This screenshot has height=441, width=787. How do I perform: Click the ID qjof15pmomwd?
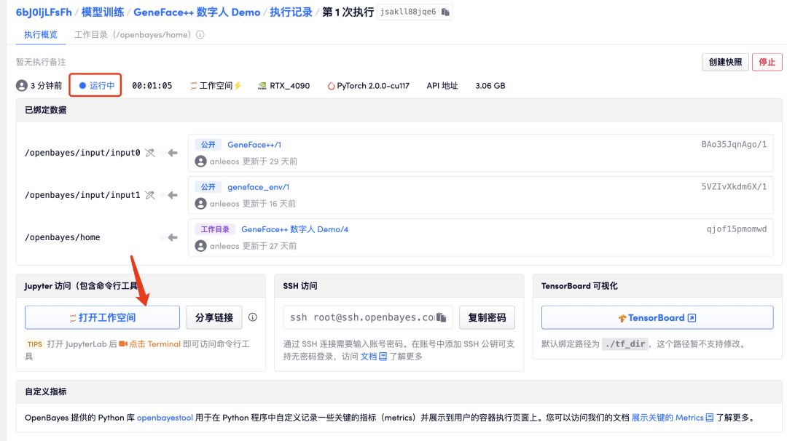tap(736, 229)
